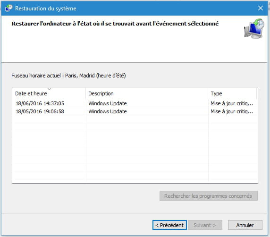Click Mise à jour critique type, second row

[232, 111]
